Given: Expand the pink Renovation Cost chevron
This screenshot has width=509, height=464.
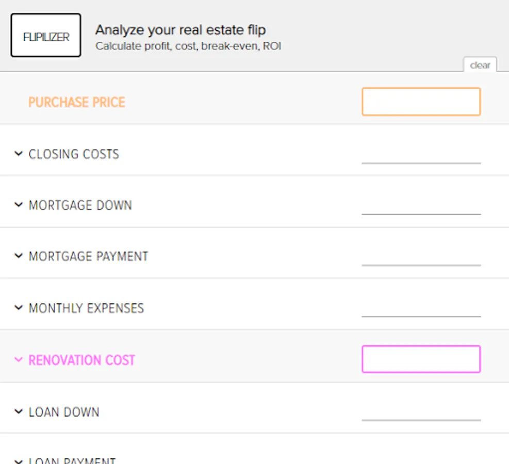Looking at the screenshot, I should (x=19, y=360).
